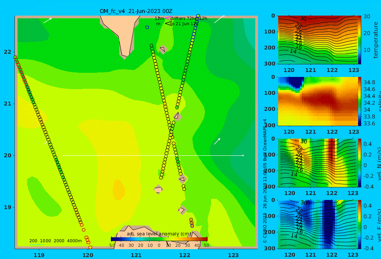The width and height of the screenshot is (381, 259).
Task: Click the 'to 21 Jun 12Z' legend line
Action: [184, 24]
